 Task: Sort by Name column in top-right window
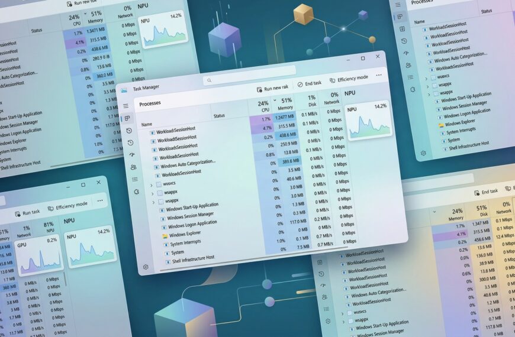click(x=420, y=22)
